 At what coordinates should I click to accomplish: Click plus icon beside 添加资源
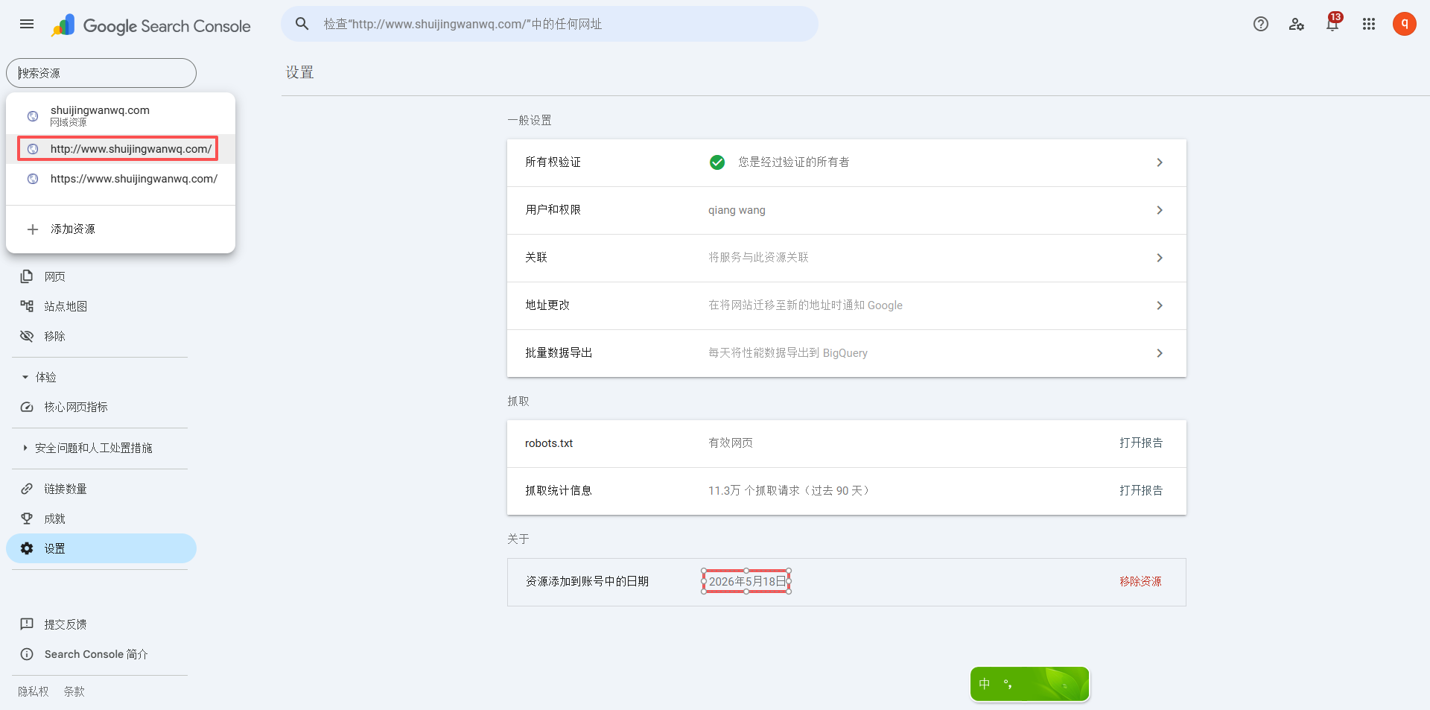(33, 229)
